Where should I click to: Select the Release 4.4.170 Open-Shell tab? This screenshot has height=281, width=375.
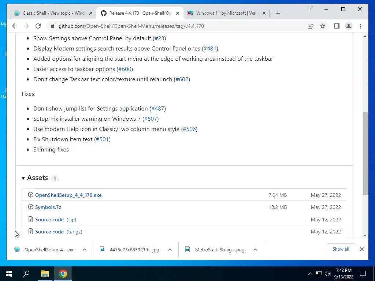pos(140,13)
